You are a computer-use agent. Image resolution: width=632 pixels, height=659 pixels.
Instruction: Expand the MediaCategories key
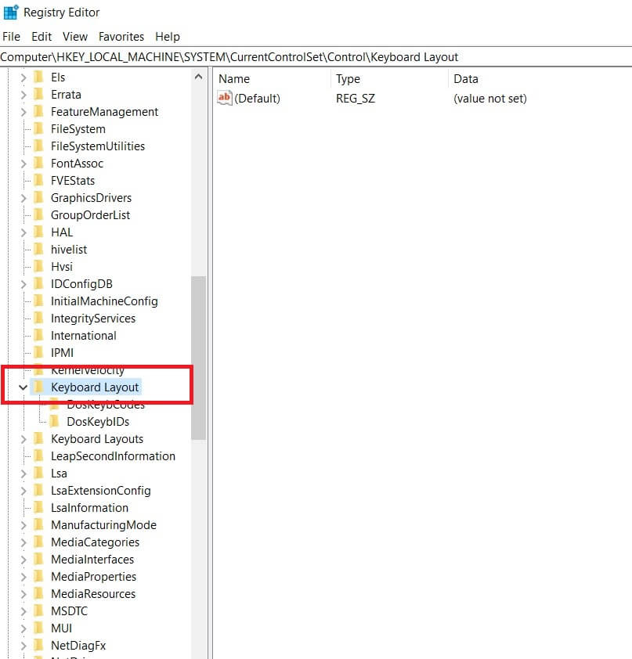click(x=23, y=542)
